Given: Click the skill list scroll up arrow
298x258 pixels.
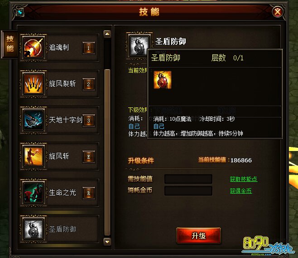Looking at the screenshot, I should click(107, 34).
